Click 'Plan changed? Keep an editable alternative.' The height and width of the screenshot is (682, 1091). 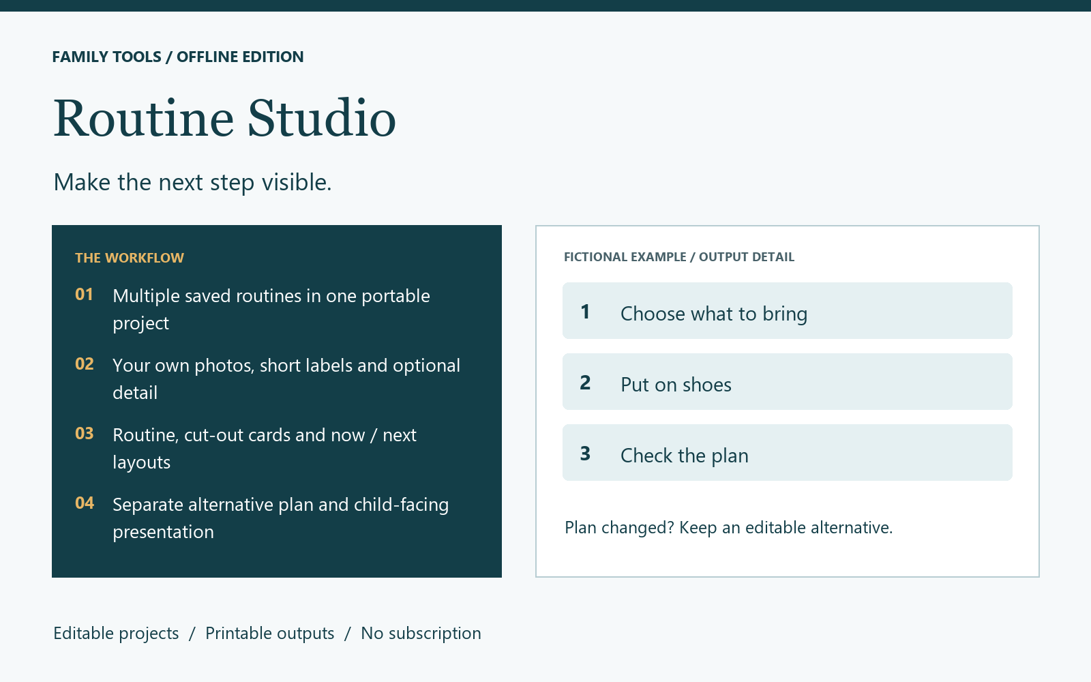[x=729, y=527]
